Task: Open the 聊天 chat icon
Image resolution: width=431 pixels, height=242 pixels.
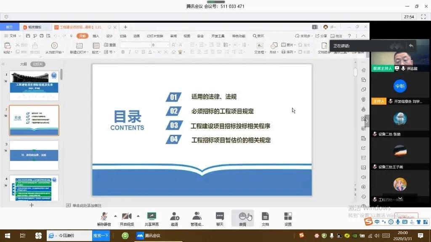Action: point(220,216)
